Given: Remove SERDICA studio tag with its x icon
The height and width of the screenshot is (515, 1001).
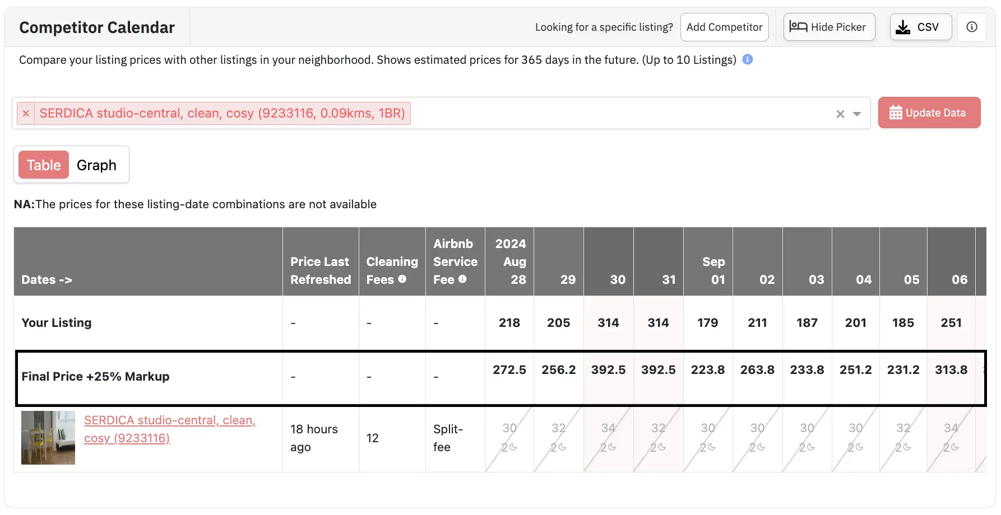Looking at the screenshot, I should tap(26, 113).
